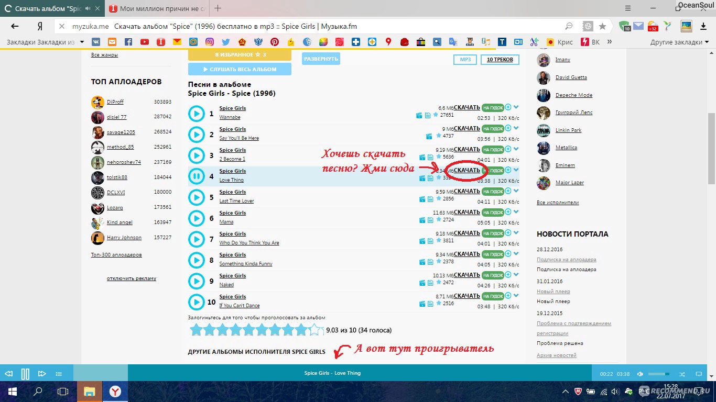Select the MP3 format tab

point(465,60)
